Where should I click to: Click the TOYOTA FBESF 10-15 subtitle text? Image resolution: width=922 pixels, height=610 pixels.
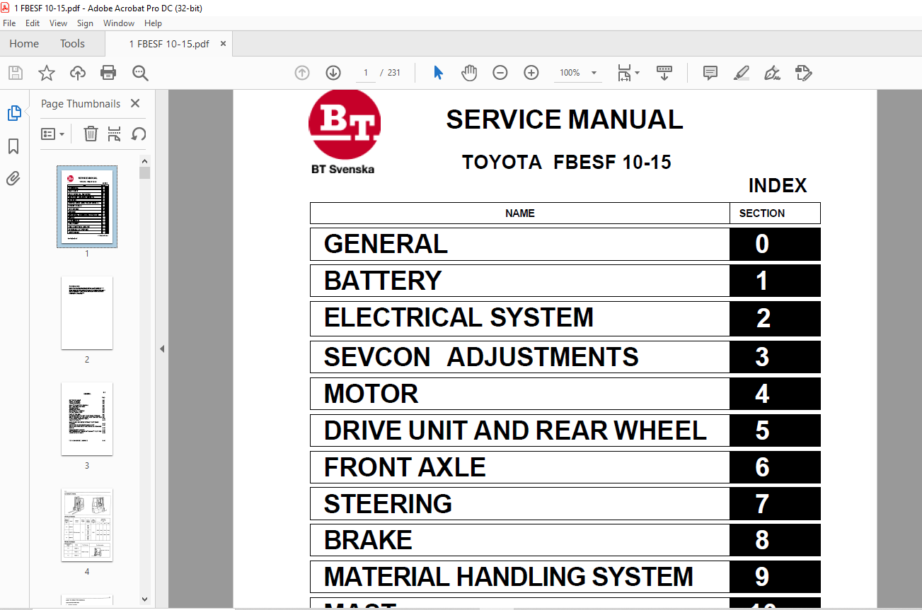pyautogui.click(x=567, y=163)
